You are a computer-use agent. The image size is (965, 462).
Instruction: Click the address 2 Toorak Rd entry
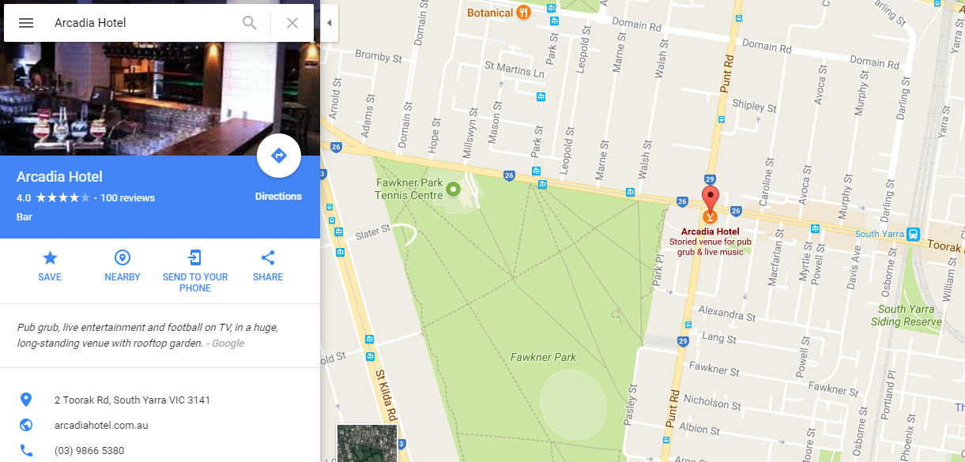(x=132, y=400)
